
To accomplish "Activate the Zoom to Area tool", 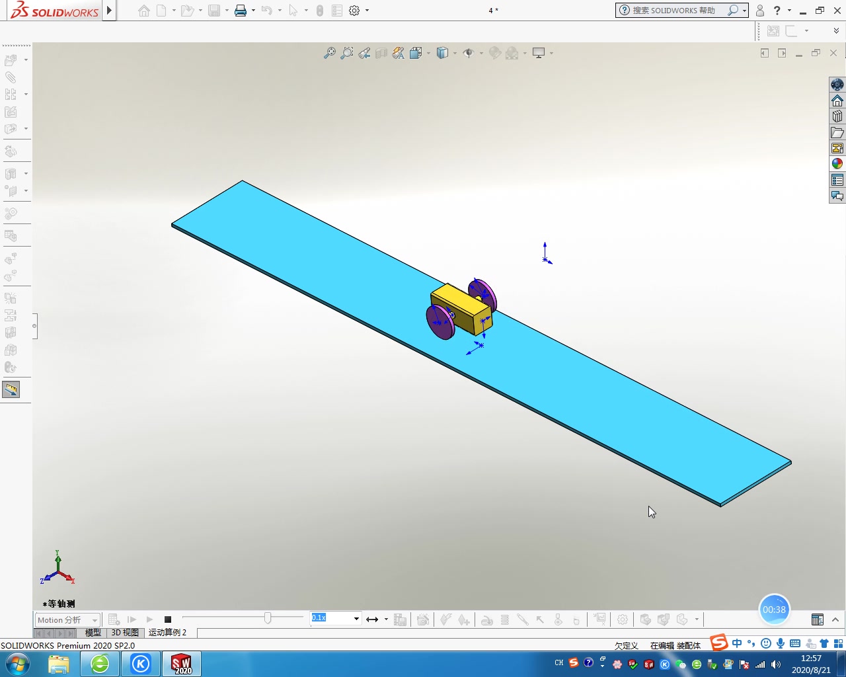I will [347, 53].
